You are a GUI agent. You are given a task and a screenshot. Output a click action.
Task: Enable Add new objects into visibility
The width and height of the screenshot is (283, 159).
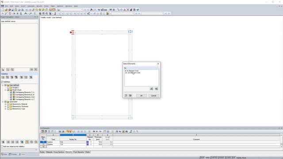coord(2,147)
